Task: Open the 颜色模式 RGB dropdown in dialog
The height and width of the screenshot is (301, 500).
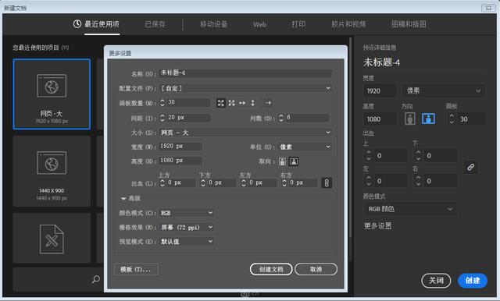Action: tap(186, 213)
